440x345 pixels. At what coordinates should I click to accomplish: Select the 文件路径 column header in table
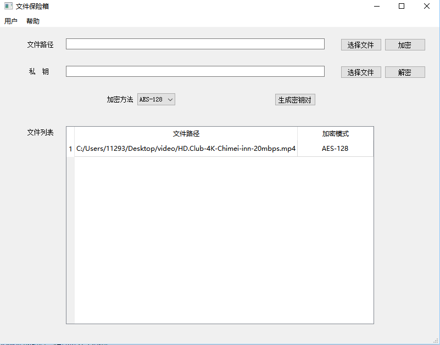pyautogui.click(x=186, y=134)
